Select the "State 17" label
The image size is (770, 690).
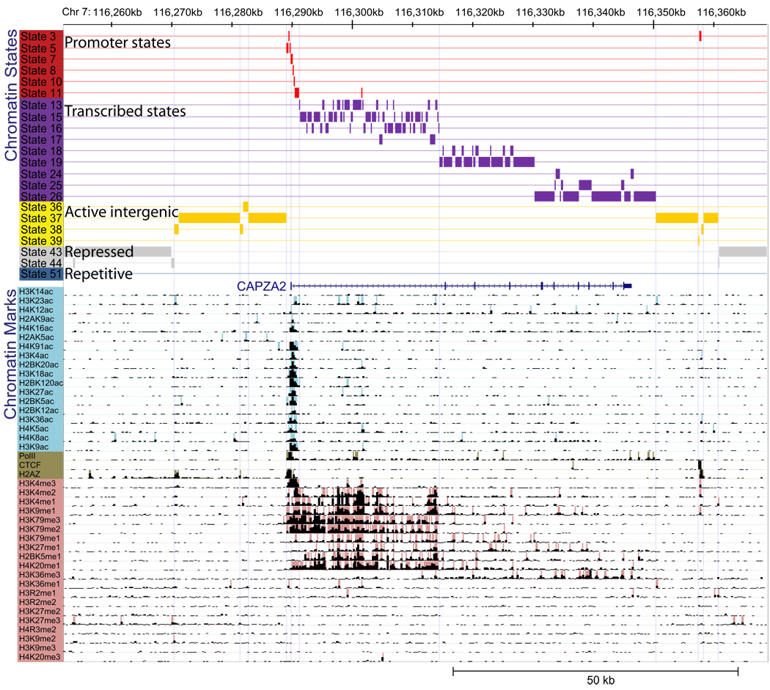[41, 139]
